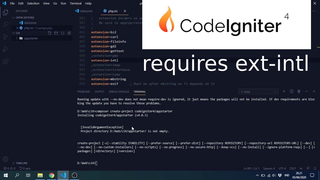Open OBS Studio from taskbar
Image resolution: width=320 pixels, height=180 pixels.
point(74,175)
